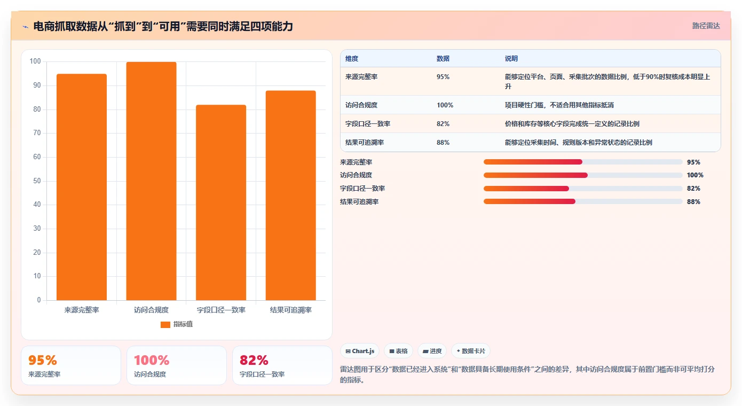Select the 表格 chip label
This screenshot has width=742, height=406.
[x=401, y=352]
